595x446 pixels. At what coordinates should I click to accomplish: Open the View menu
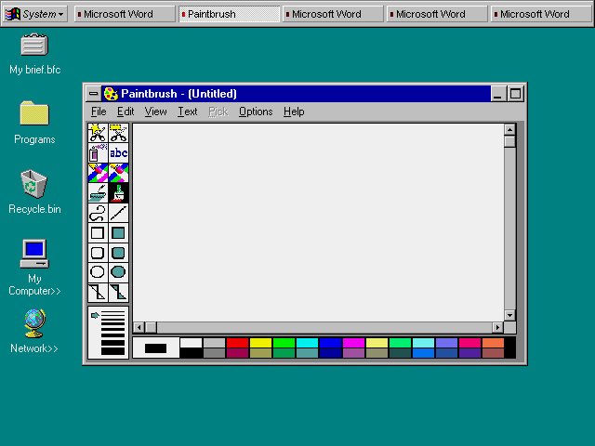(x=155, y=111)
